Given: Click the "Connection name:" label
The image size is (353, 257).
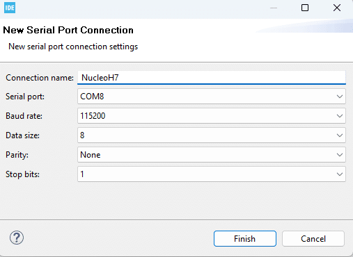Looking at the screenshot, I should (40, 78).
